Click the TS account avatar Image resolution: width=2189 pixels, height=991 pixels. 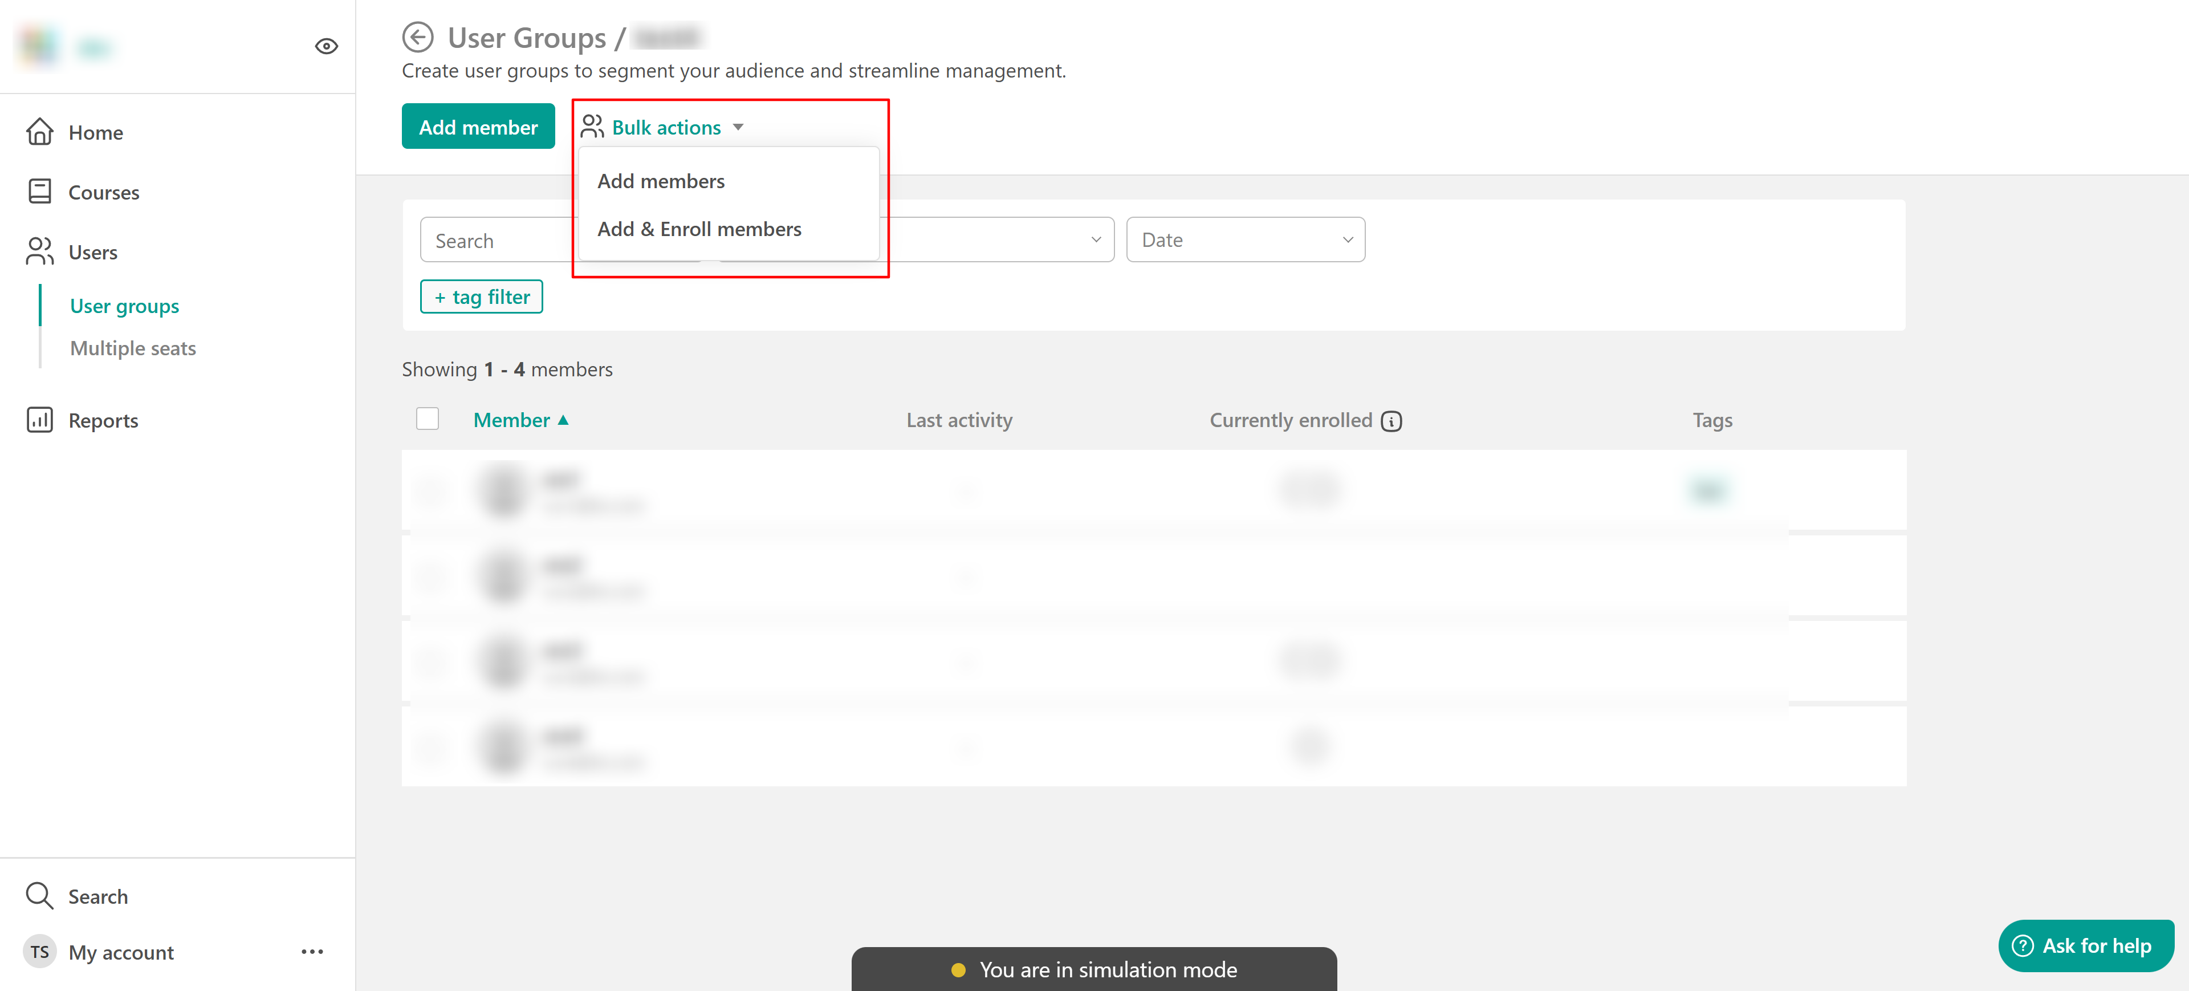coord(40,952)
